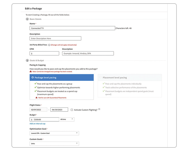Click the package Name field
The image size is (188, 151).
[72, 28]
